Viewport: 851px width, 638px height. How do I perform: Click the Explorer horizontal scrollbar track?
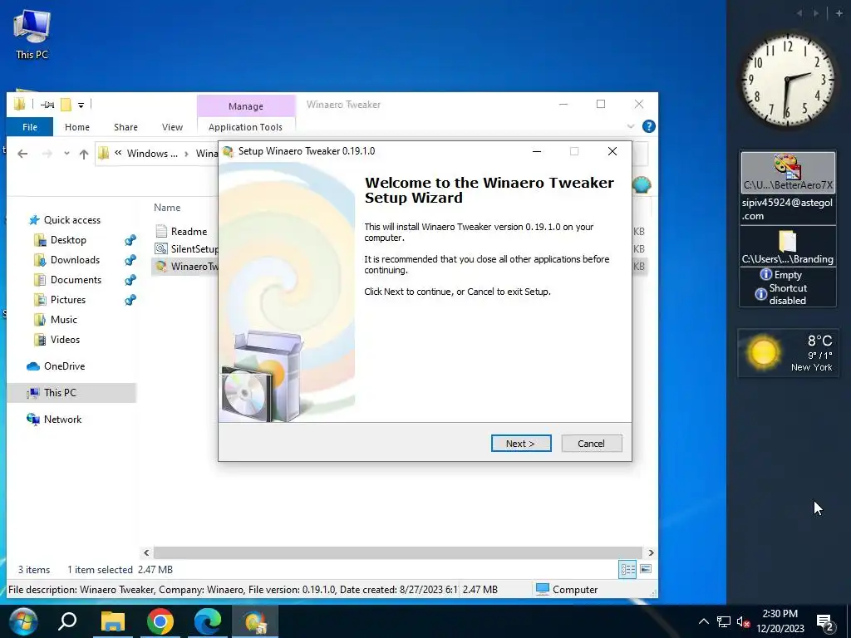[399, 552]
